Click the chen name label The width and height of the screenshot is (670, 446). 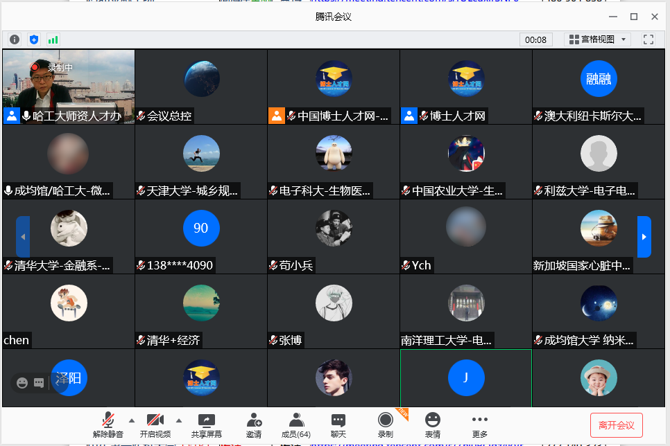(x=16, y=340)
